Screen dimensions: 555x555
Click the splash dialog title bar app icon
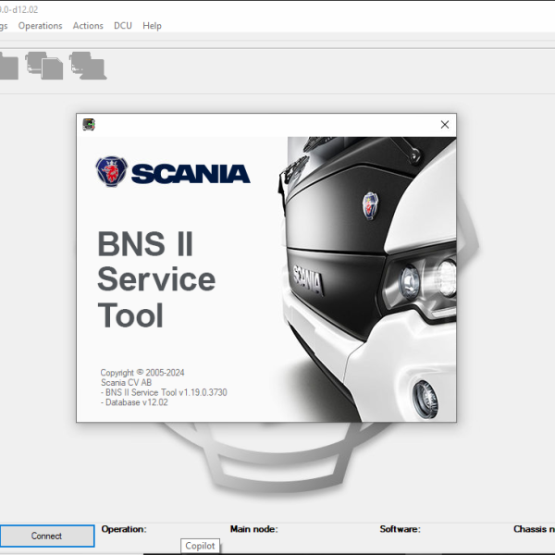89,125
